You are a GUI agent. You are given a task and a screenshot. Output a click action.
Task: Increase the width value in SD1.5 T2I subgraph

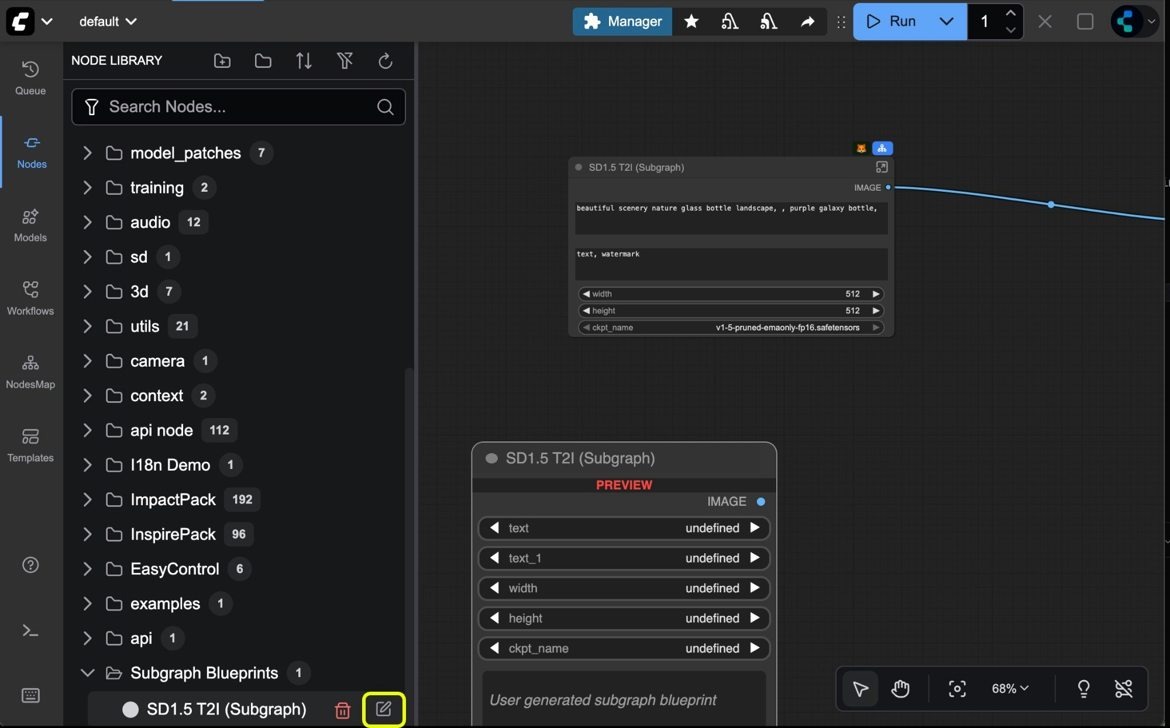pyautogui.click(x=875, y=294)
